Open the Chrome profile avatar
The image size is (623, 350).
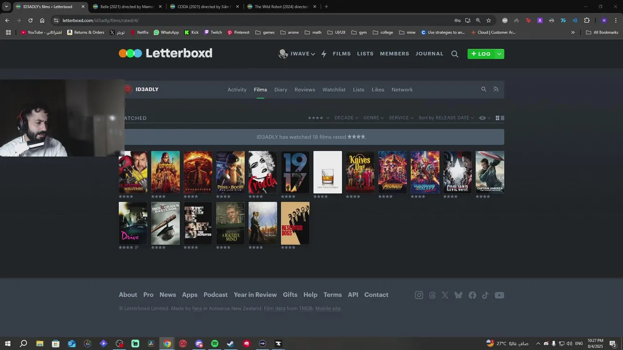click(x=604, y=20)
